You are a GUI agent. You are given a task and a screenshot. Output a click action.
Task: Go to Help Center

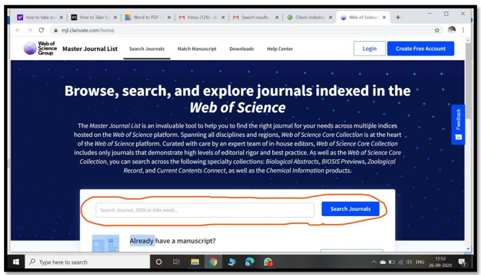281,49
